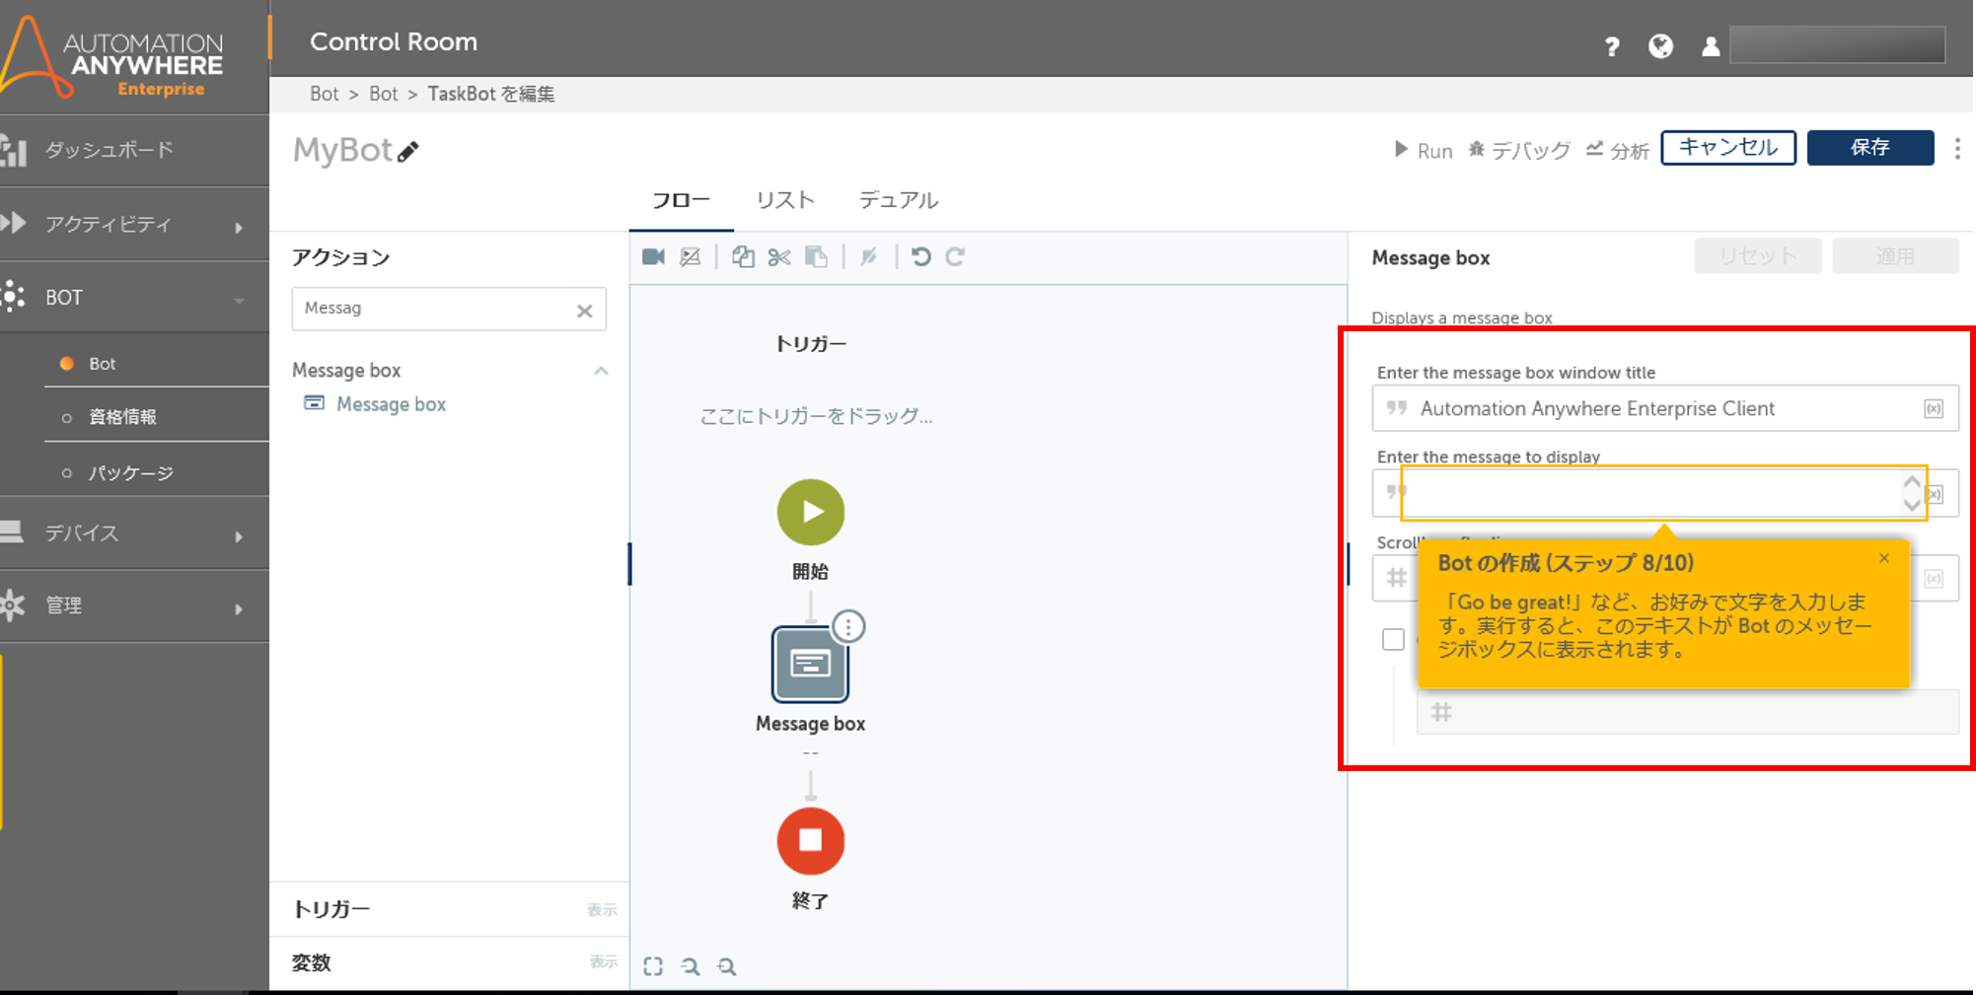Viewport: 1976px width, 995px height.
Task: Select the green Start node
Action: 811,512
